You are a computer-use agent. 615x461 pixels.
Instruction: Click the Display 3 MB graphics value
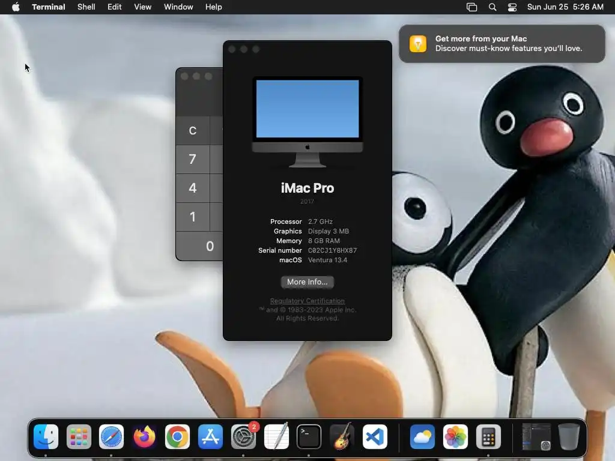click(x=329, y=231)
